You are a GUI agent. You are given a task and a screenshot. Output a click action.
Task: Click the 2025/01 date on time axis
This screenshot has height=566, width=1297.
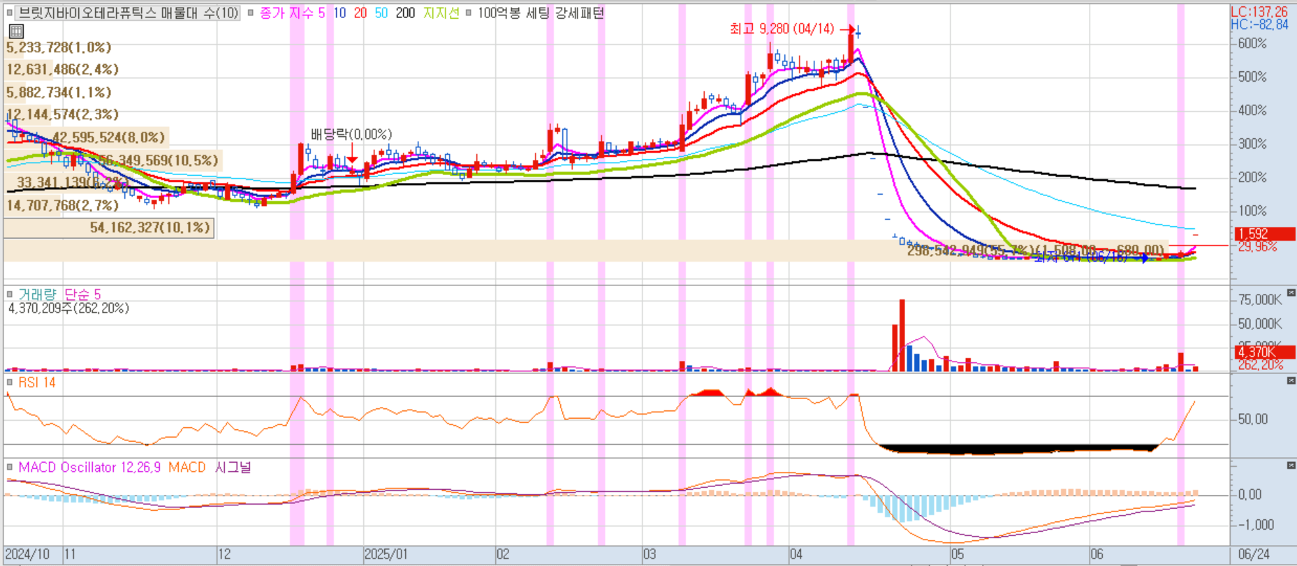[x=386, y=555]
